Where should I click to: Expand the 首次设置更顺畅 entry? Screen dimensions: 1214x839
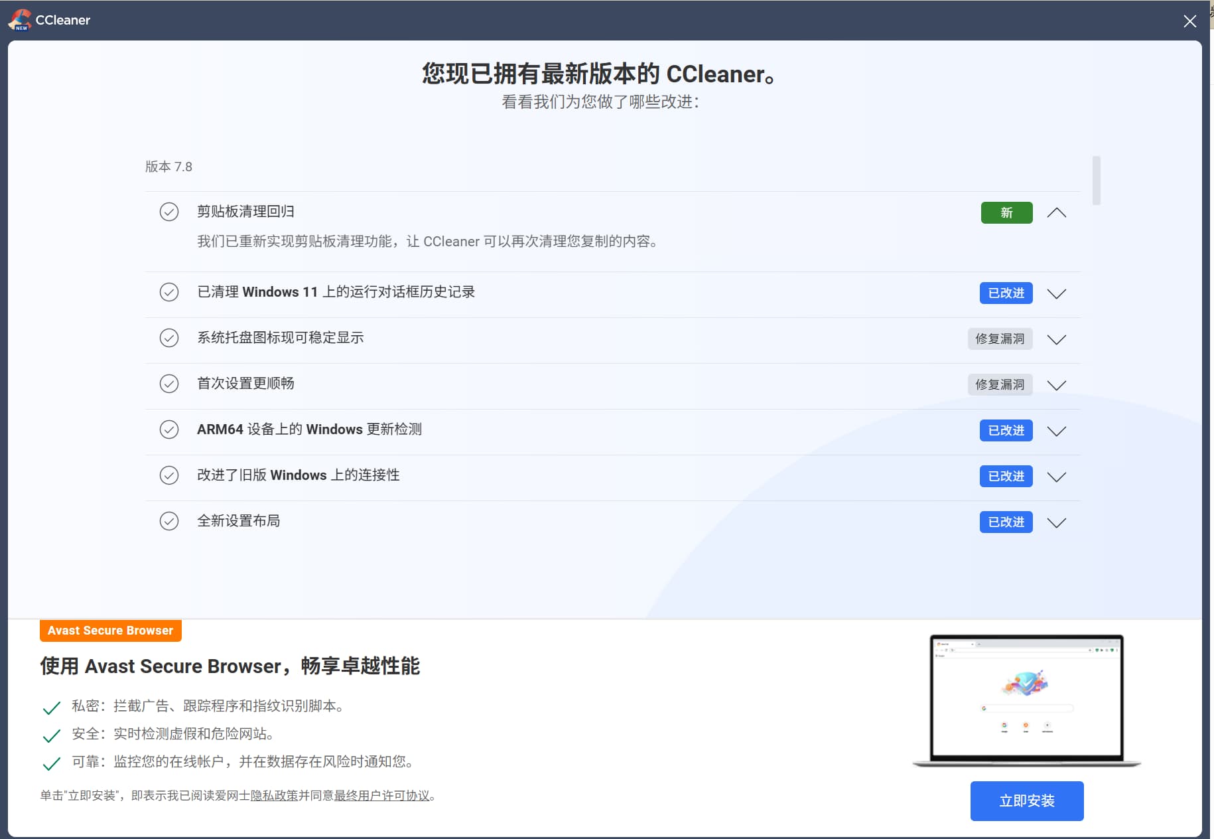click(x=1057, y=385)
